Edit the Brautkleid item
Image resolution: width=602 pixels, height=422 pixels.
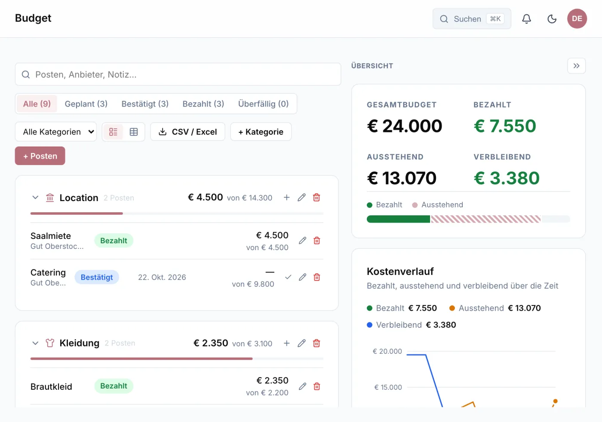pyautogui.click(x=302, y=386)
